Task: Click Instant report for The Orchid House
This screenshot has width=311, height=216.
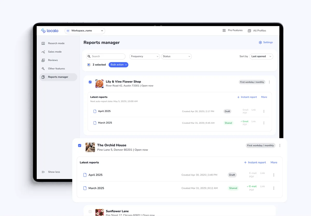Action: 257,163
